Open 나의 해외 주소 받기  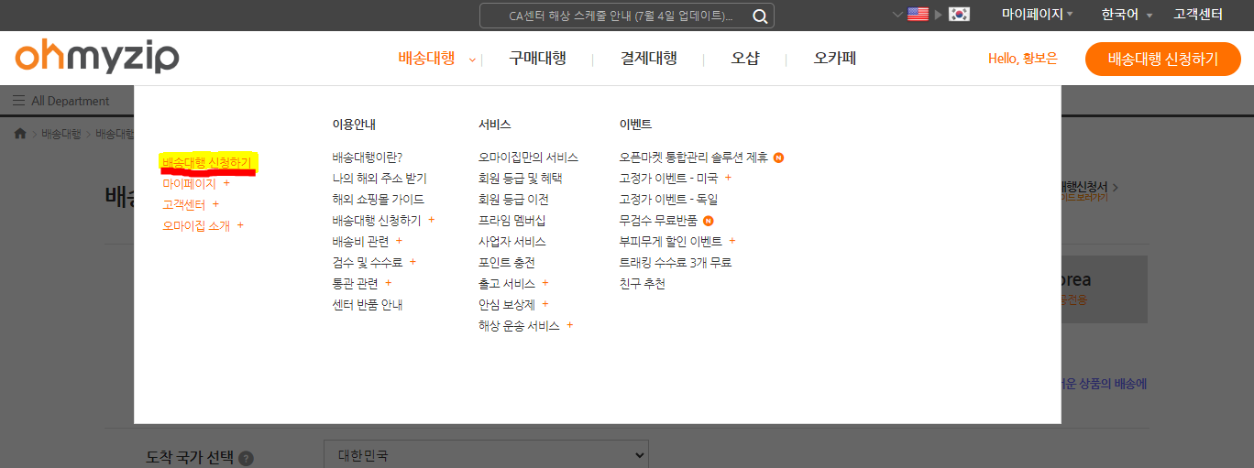pos(379,179)
